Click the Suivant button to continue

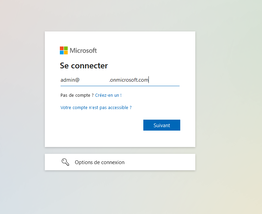coord(162,125)
